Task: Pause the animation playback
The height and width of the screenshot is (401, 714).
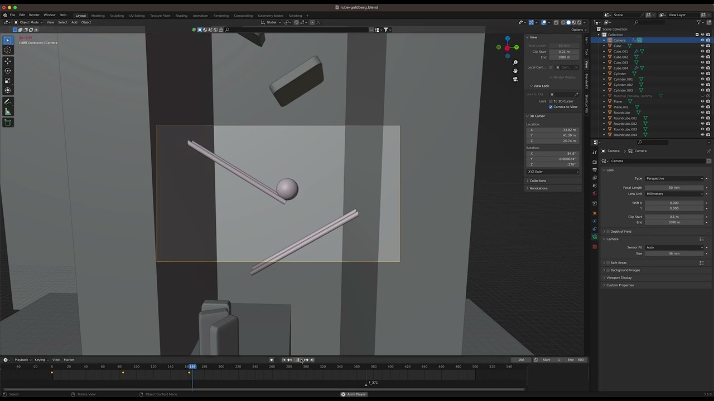Action: coord(298,360)
